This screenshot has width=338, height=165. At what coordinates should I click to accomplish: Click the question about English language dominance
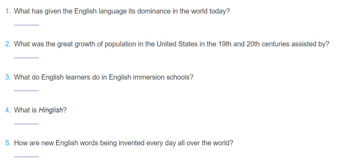[122, 11]
